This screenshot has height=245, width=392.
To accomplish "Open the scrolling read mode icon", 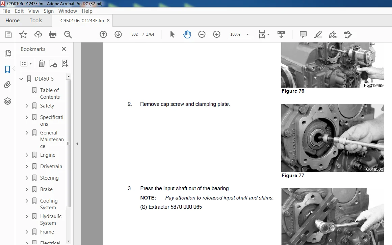I will tap(281, 34).
